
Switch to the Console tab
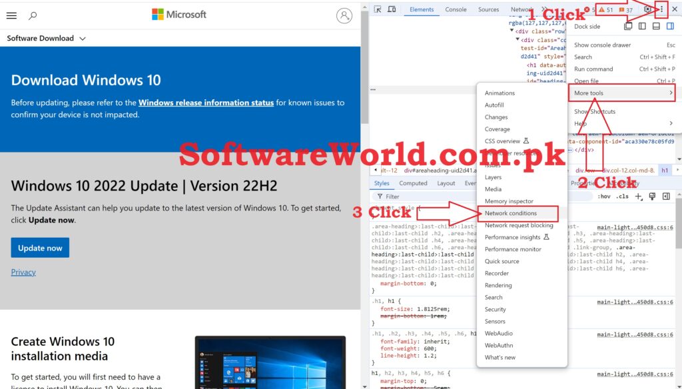(456, 9)
